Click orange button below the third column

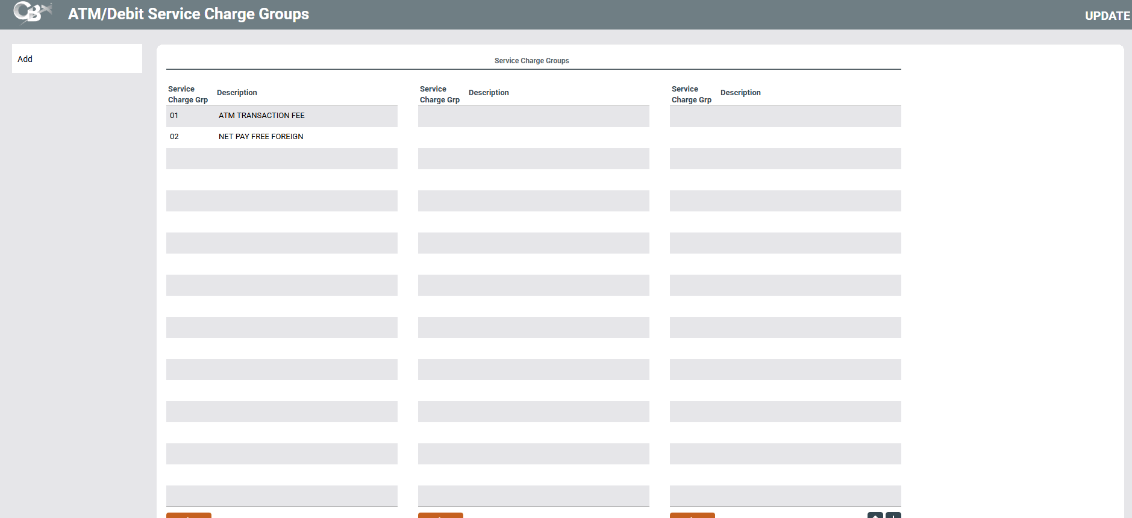[x=692, y=515]
